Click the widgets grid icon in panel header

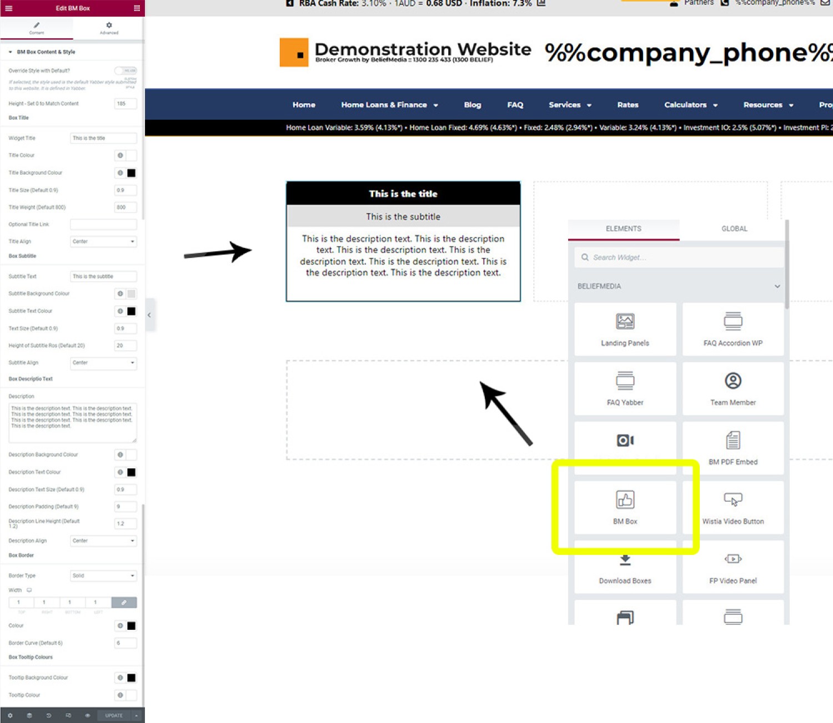[137, 8]
